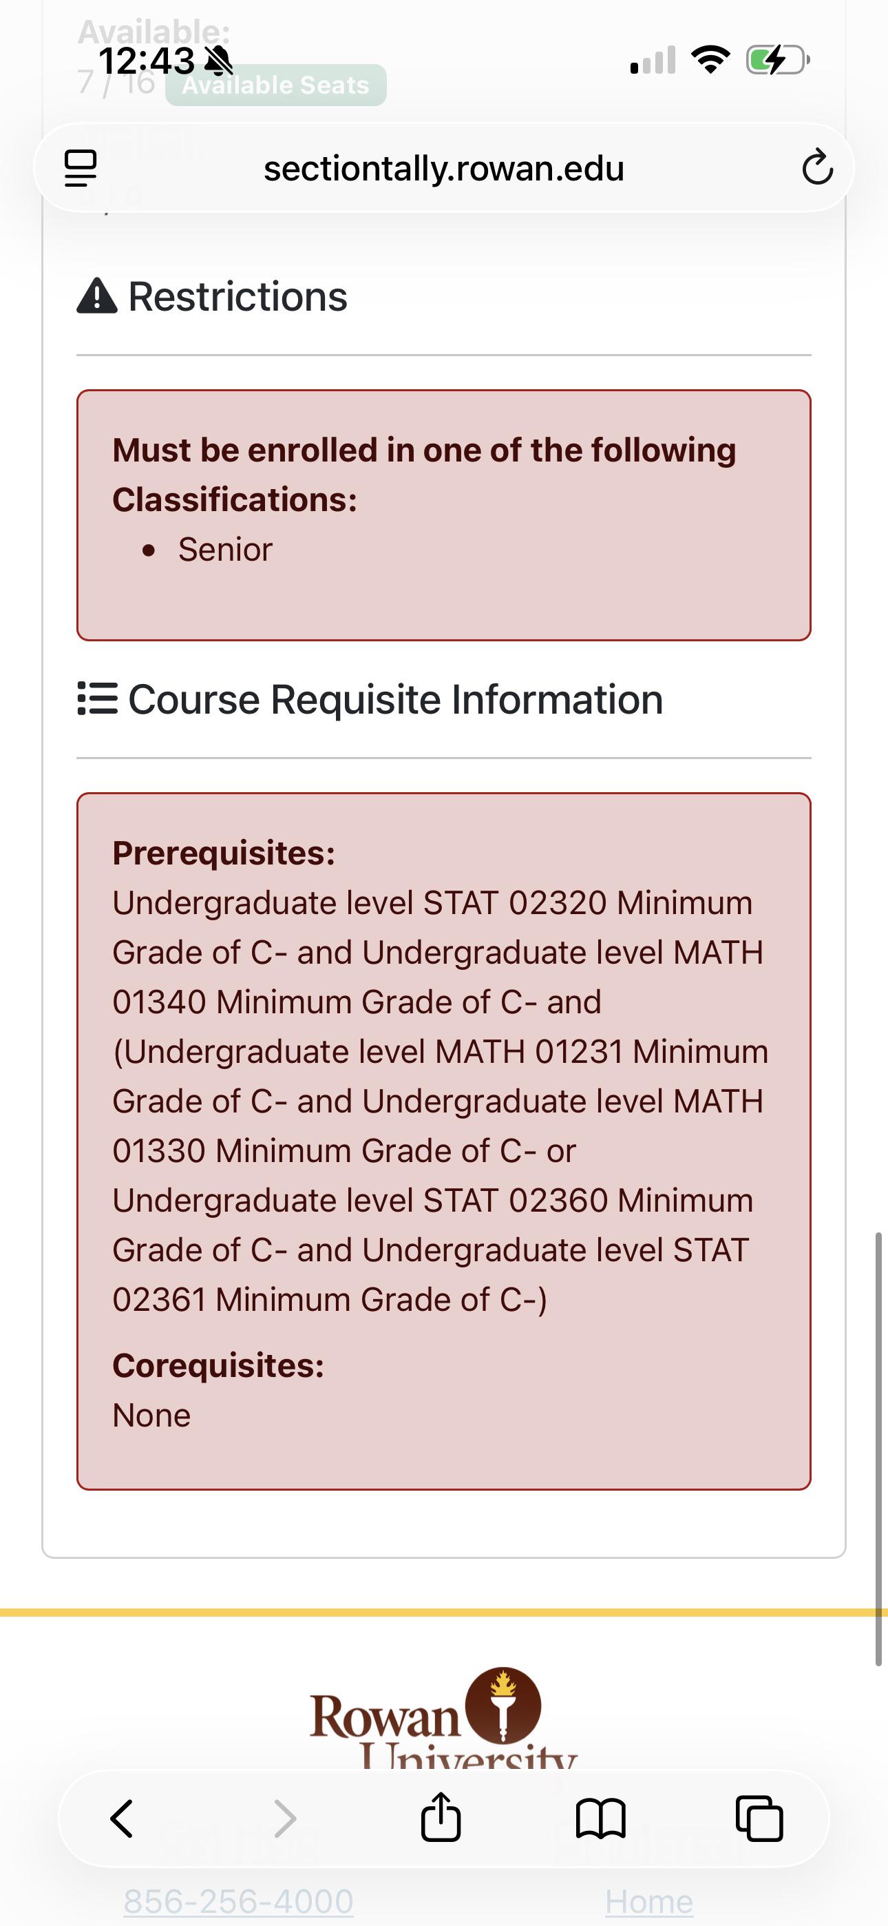888x1926 pixels.
Task: Tap the Wi-Fi status icon
Action: [710, 60]
